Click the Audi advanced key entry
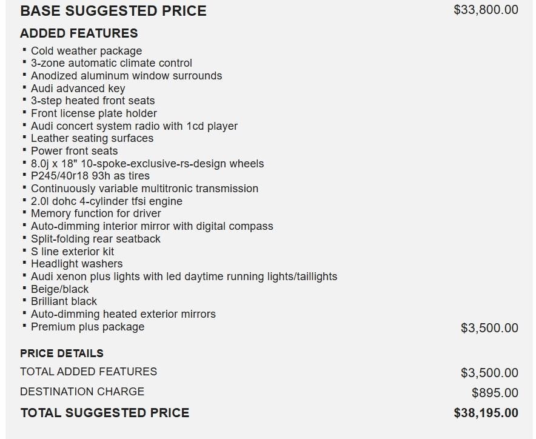Viewport: 536px width, 439px height. point(78,89)
